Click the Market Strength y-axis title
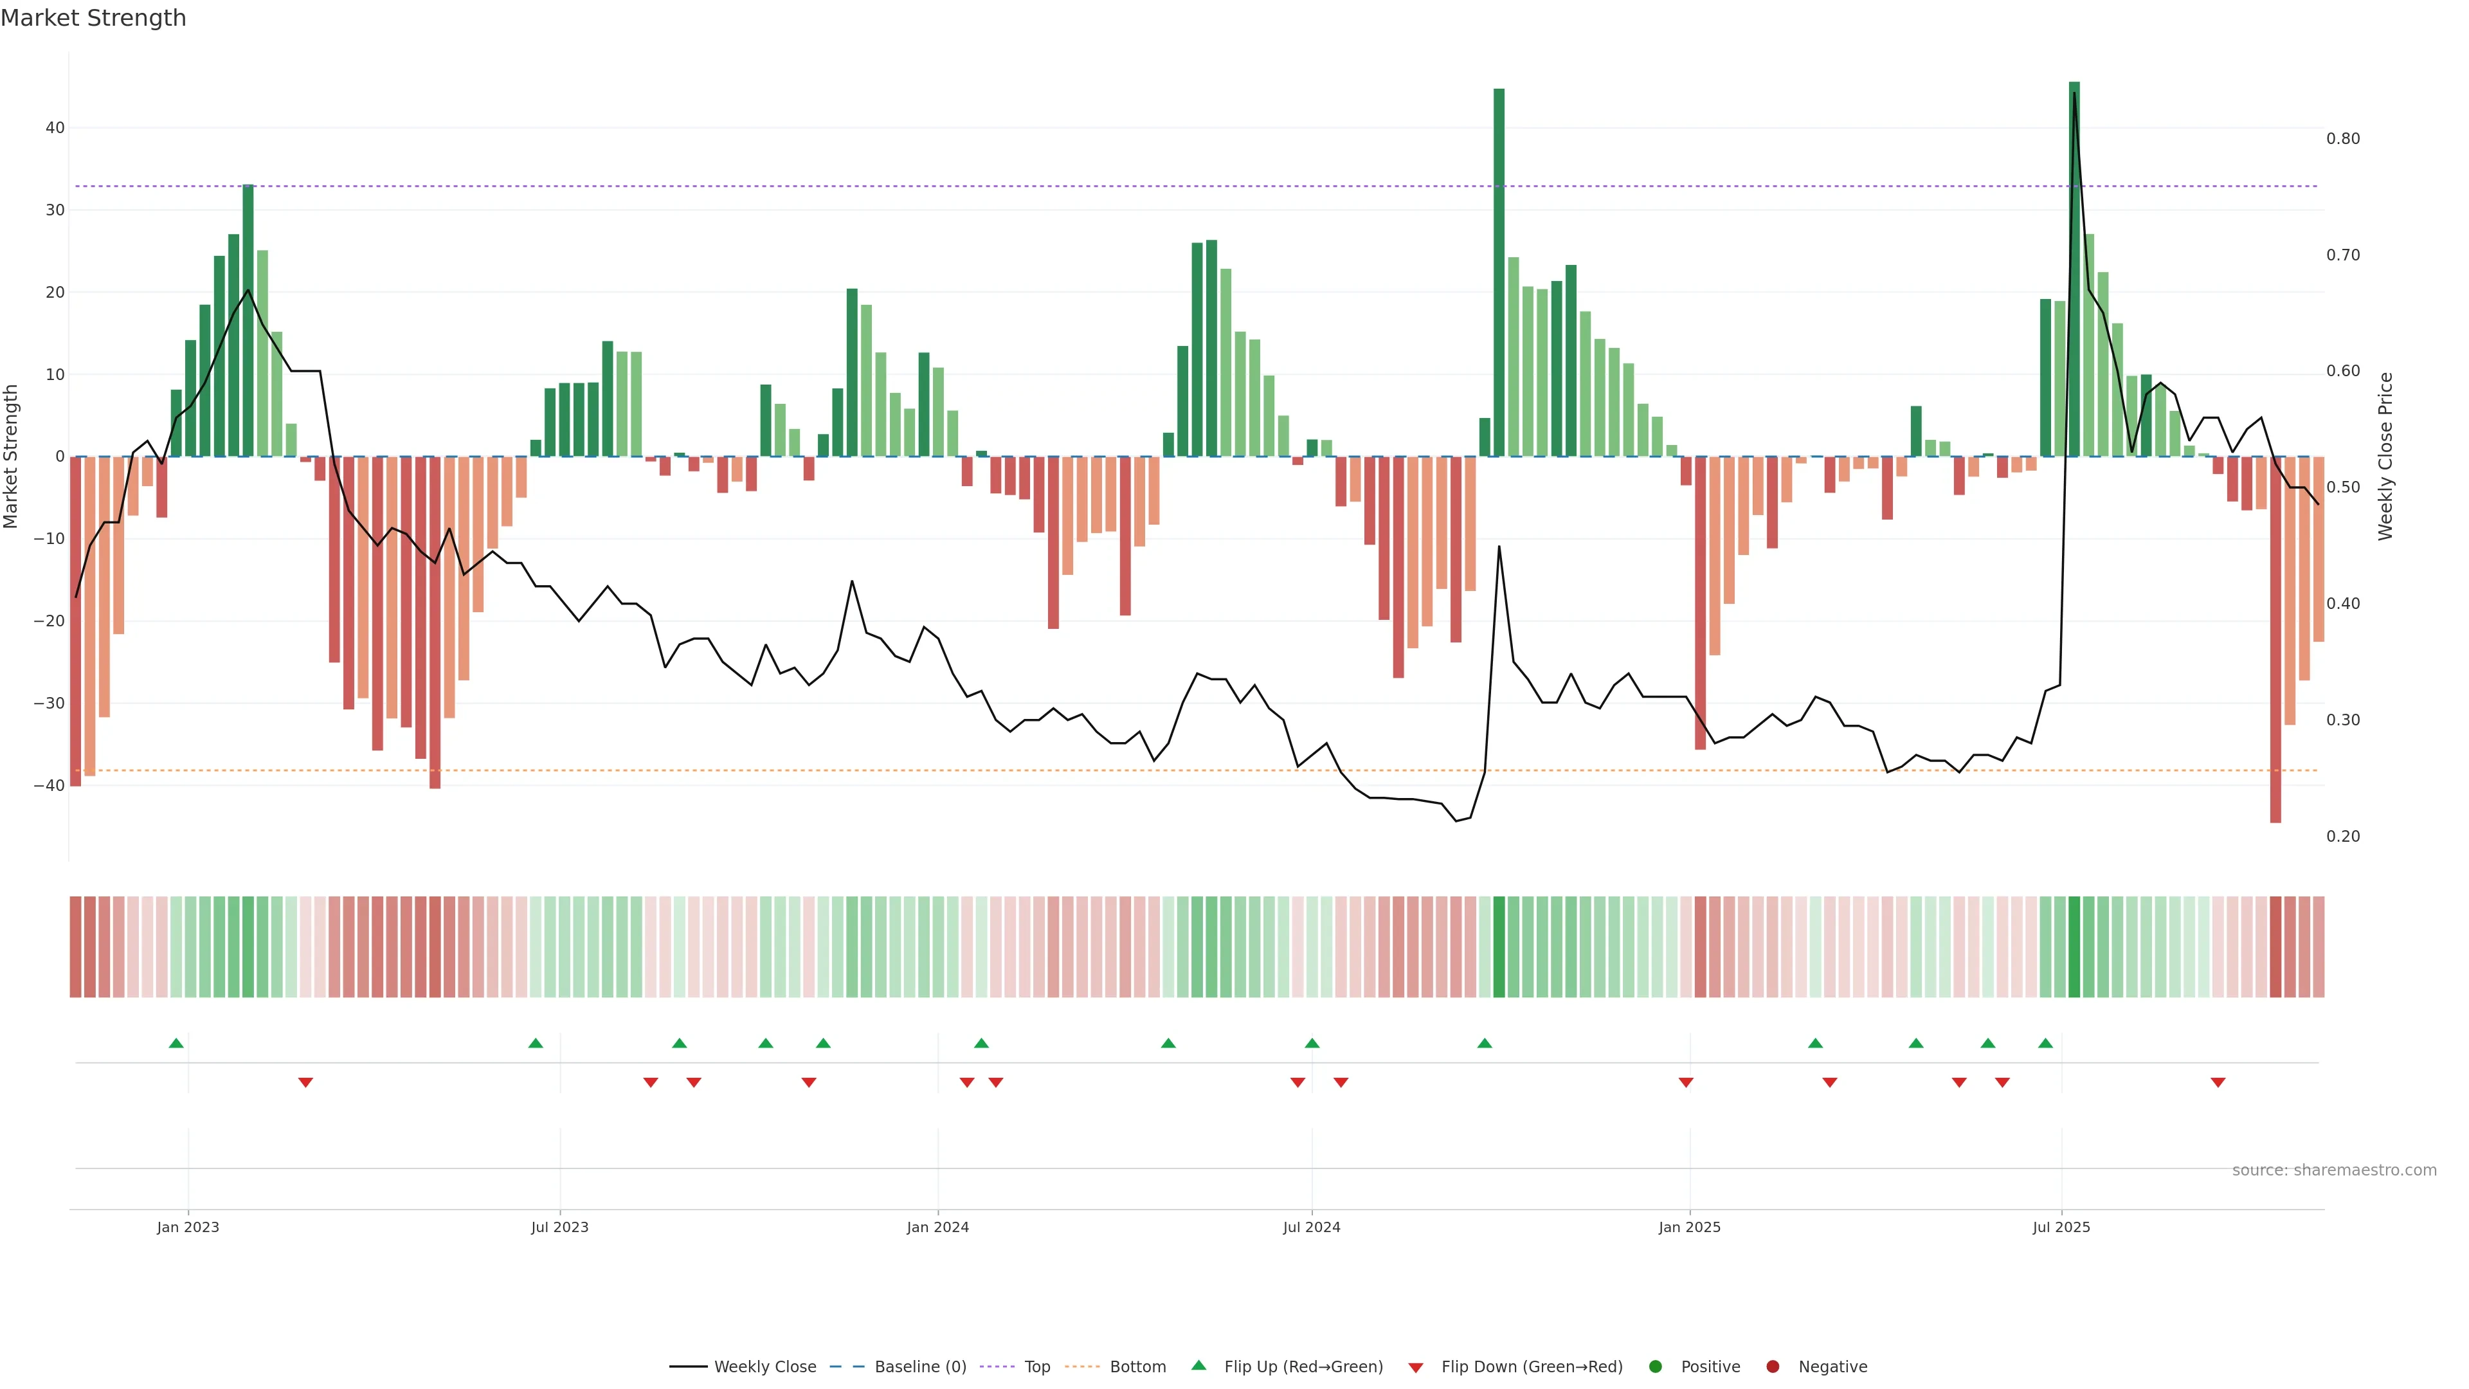 tap(12, 457)
